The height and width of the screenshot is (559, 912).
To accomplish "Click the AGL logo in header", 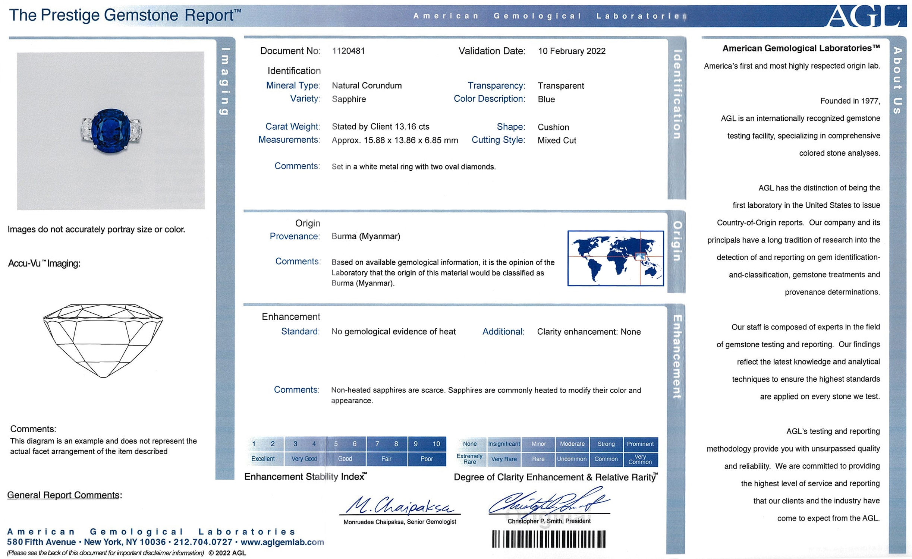I will point(867,16).
